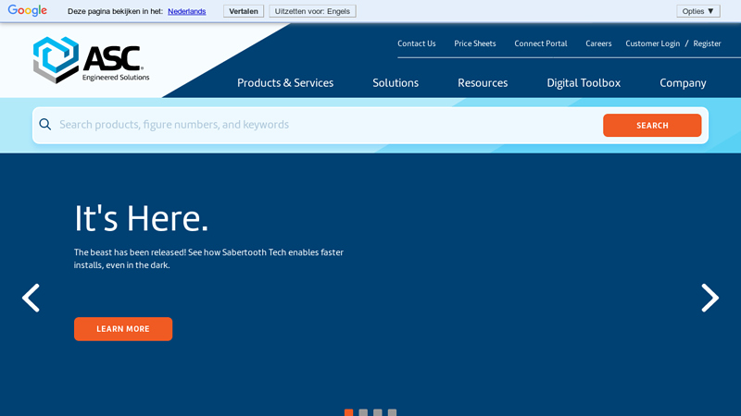Go to previous slide with left arrow
This screenshot has height=416, width=741.
click(x=31, y=298)
